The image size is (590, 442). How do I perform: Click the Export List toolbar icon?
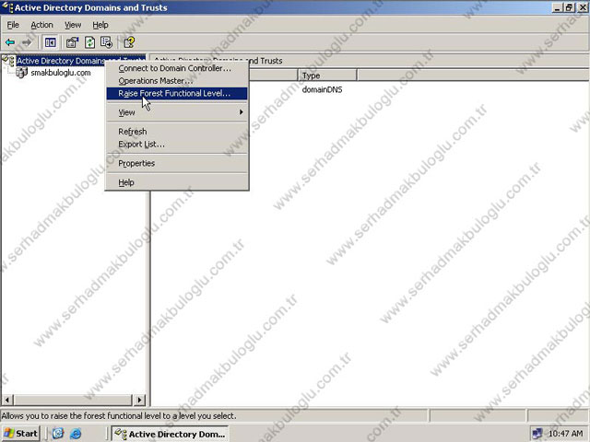[x=107, y=42]
